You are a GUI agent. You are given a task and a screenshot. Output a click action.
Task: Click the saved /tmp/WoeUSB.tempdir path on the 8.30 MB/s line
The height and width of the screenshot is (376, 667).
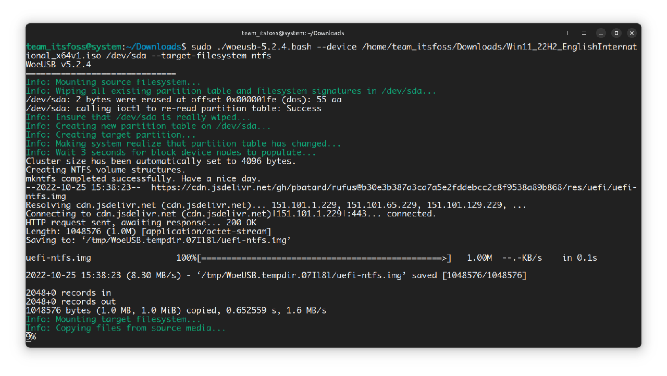pos(293,275)
